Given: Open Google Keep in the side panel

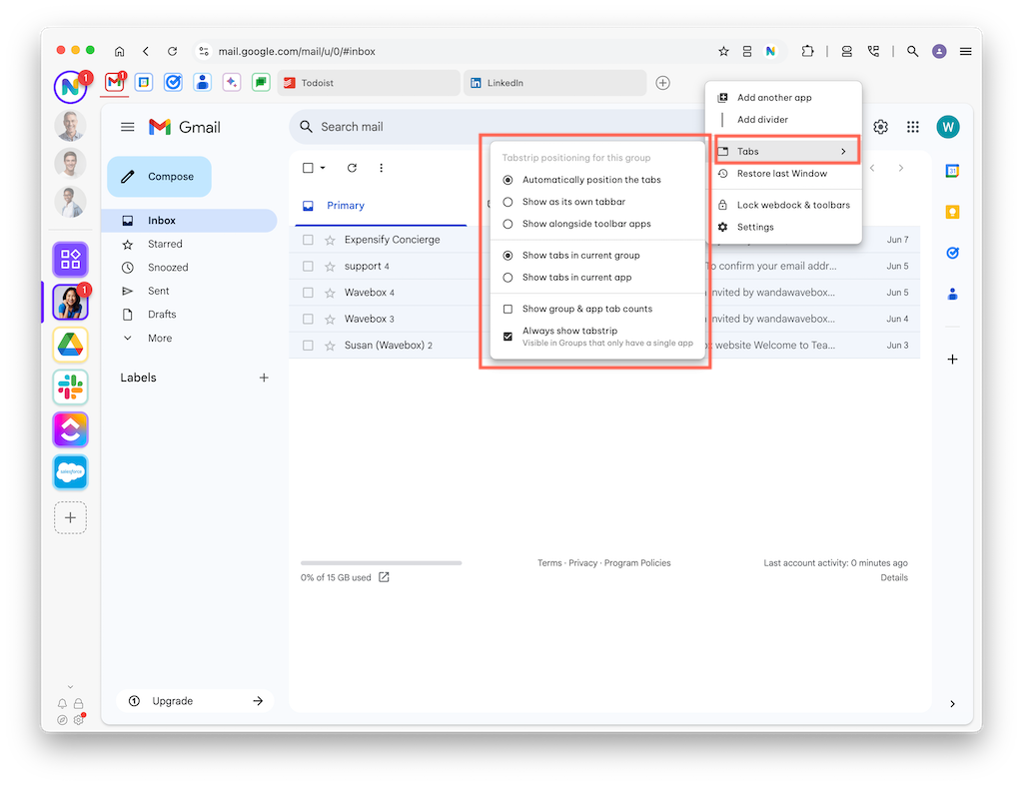Looking at the screenshot, I should tap(952, 212).
